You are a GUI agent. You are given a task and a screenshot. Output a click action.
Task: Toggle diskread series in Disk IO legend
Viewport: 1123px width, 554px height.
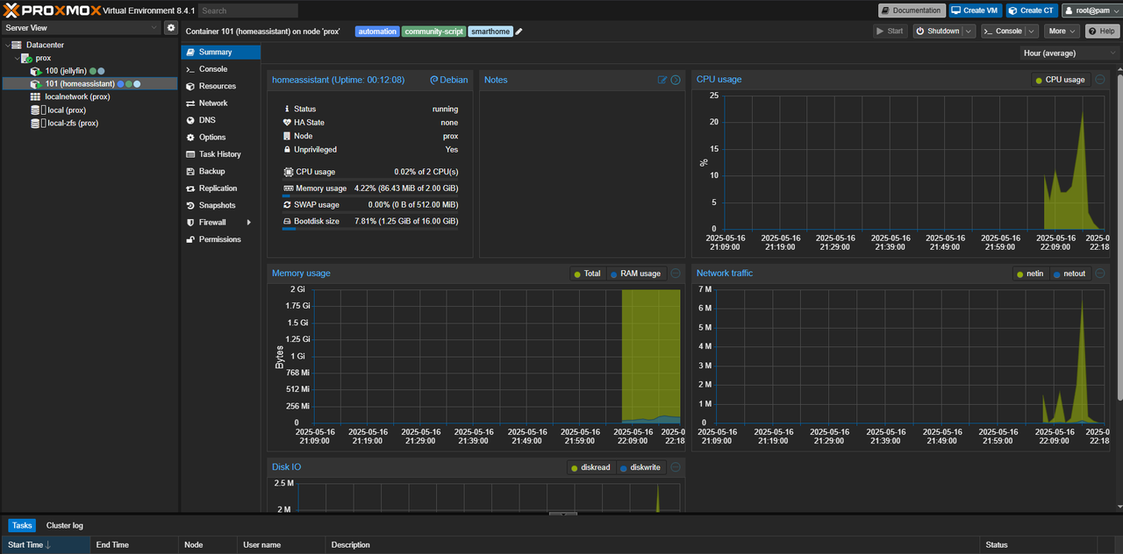590,467
